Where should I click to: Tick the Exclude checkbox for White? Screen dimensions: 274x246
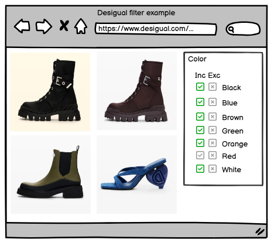pos(213,169)
